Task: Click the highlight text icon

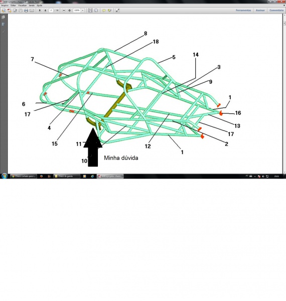Action: pos(109,11)
